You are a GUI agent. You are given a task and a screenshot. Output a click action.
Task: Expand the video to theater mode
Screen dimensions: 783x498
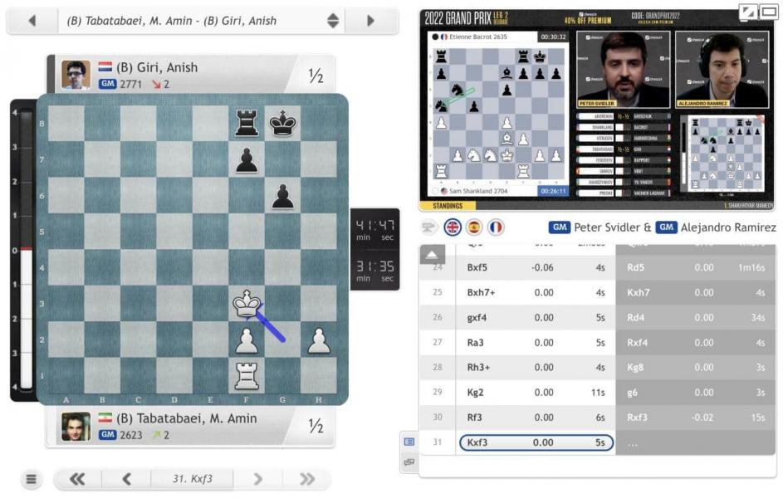coord(767,12)
